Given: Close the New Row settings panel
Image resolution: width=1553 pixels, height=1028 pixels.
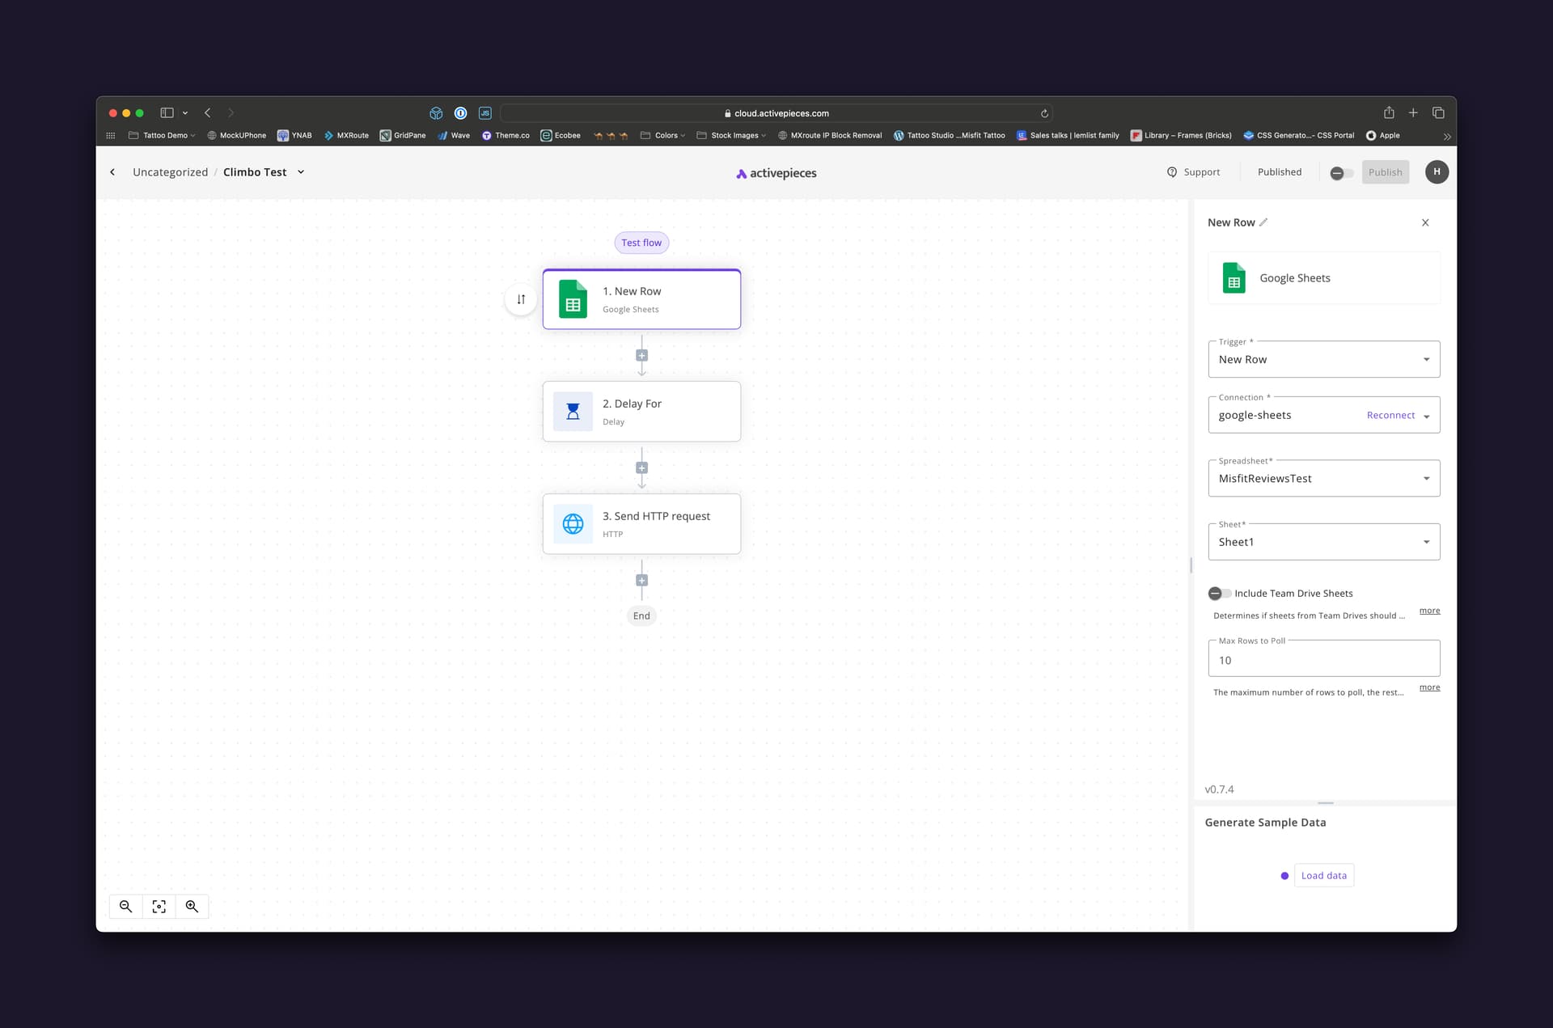Looking at the screenshot, I should (x=1425, y=222).
